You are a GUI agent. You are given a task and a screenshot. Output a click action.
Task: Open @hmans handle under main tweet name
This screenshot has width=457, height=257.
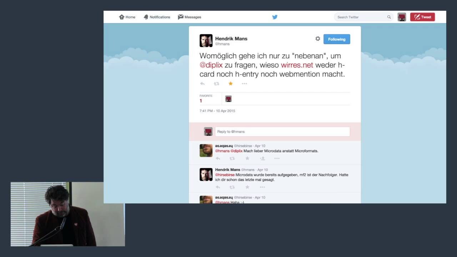point(222,44)
